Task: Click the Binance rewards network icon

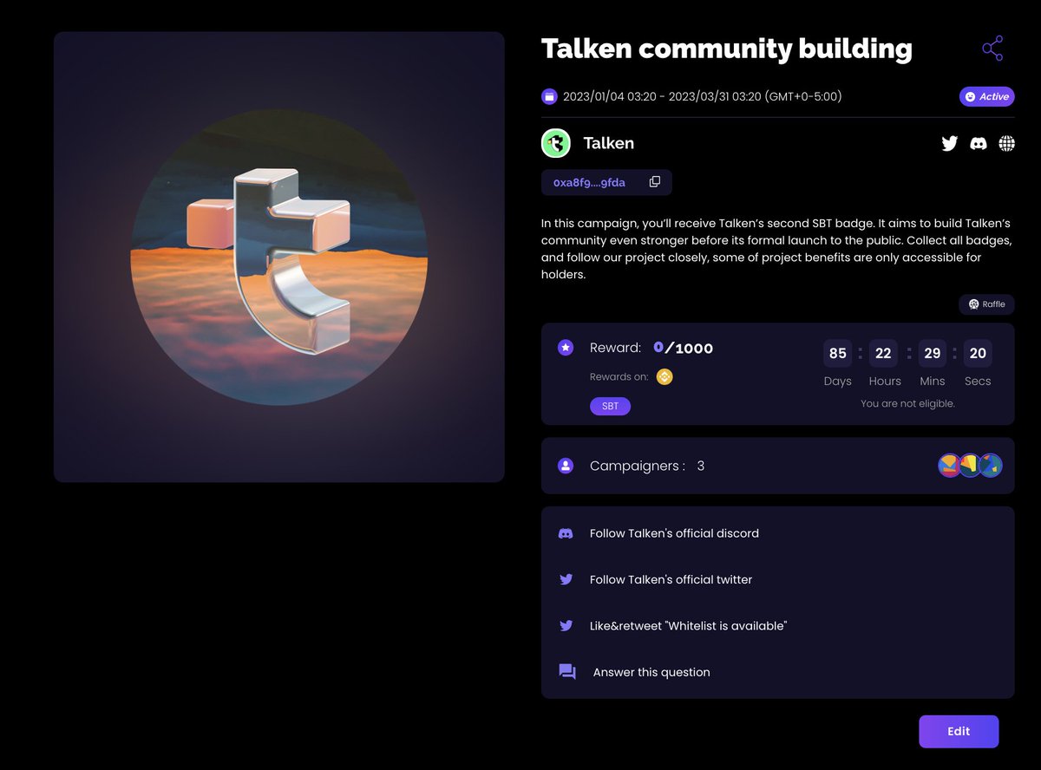Action: click(665, 376)
